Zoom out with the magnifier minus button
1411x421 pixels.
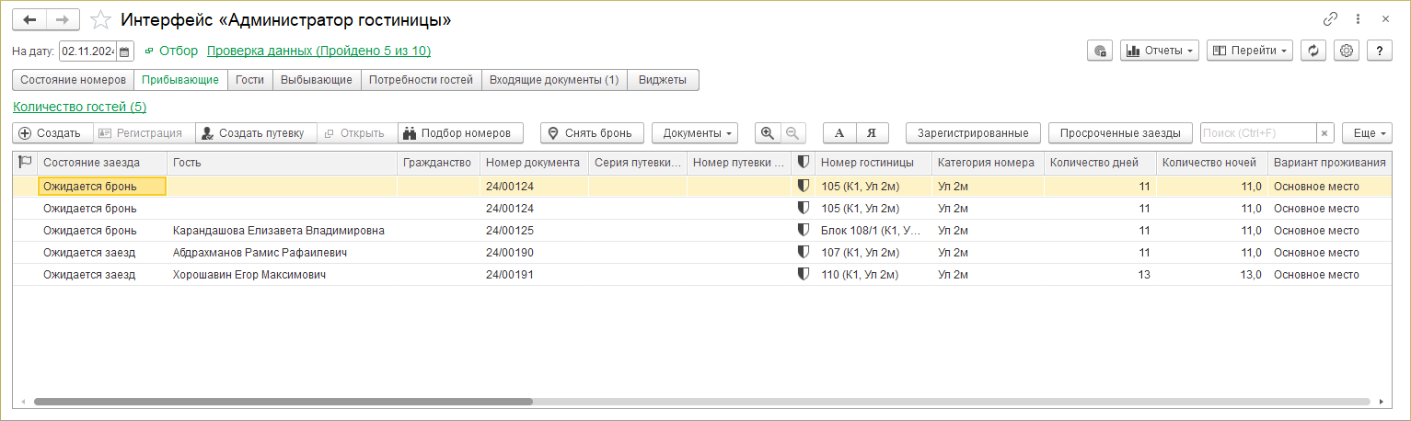(x=792, y=133)
